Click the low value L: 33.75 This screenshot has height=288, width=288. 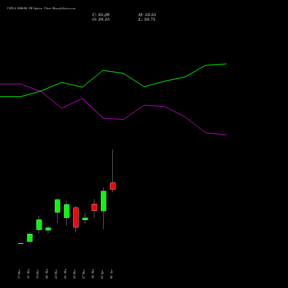[147, 20]
